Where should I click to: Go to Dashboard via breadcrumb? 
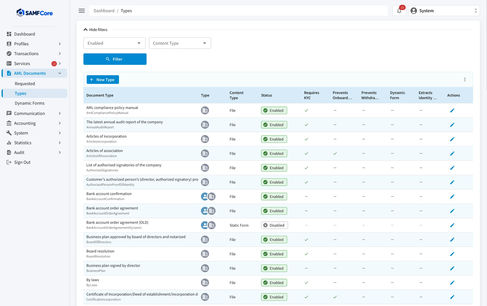tap(104, 11)
